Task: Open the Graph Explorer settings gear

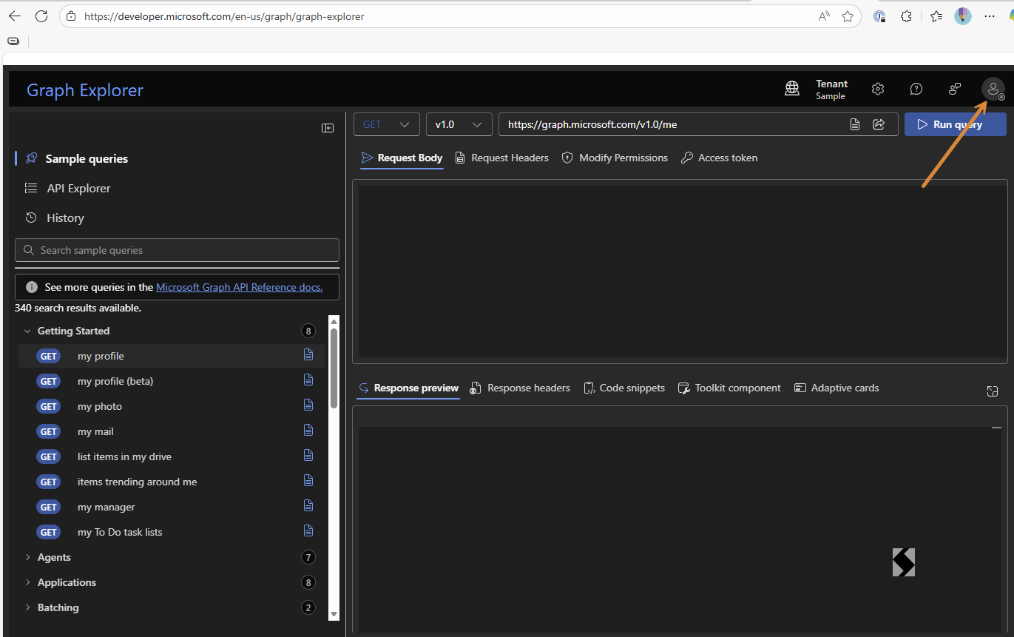Action: click(x=878, y=90)
